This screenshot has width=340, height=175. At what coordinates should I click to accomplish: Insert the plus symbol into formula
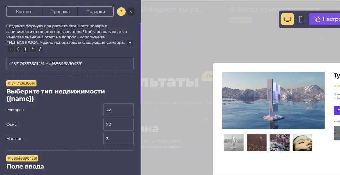click(130, 43)
